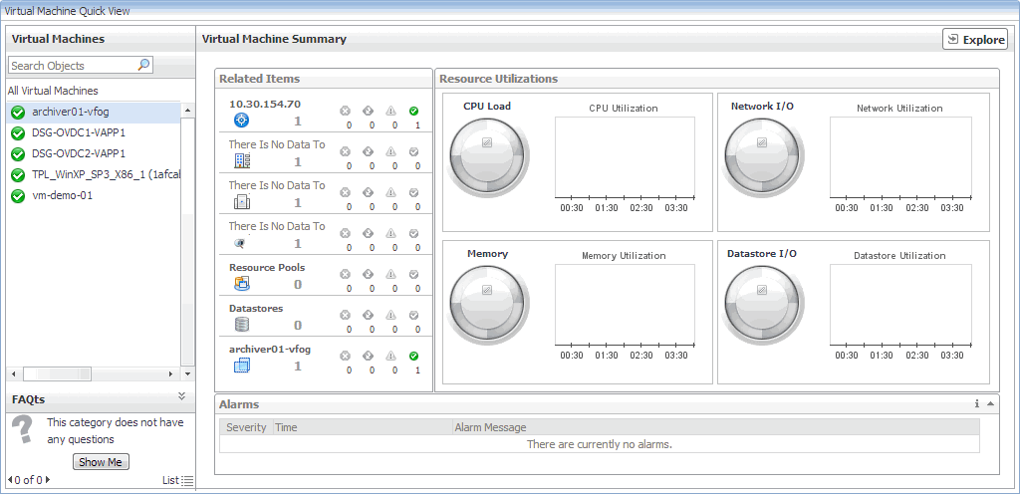Image resolution: width=1020 pixels, height=494 pixels.
Task: Click the Datastore I/O gauge dial
Action: 762,305
